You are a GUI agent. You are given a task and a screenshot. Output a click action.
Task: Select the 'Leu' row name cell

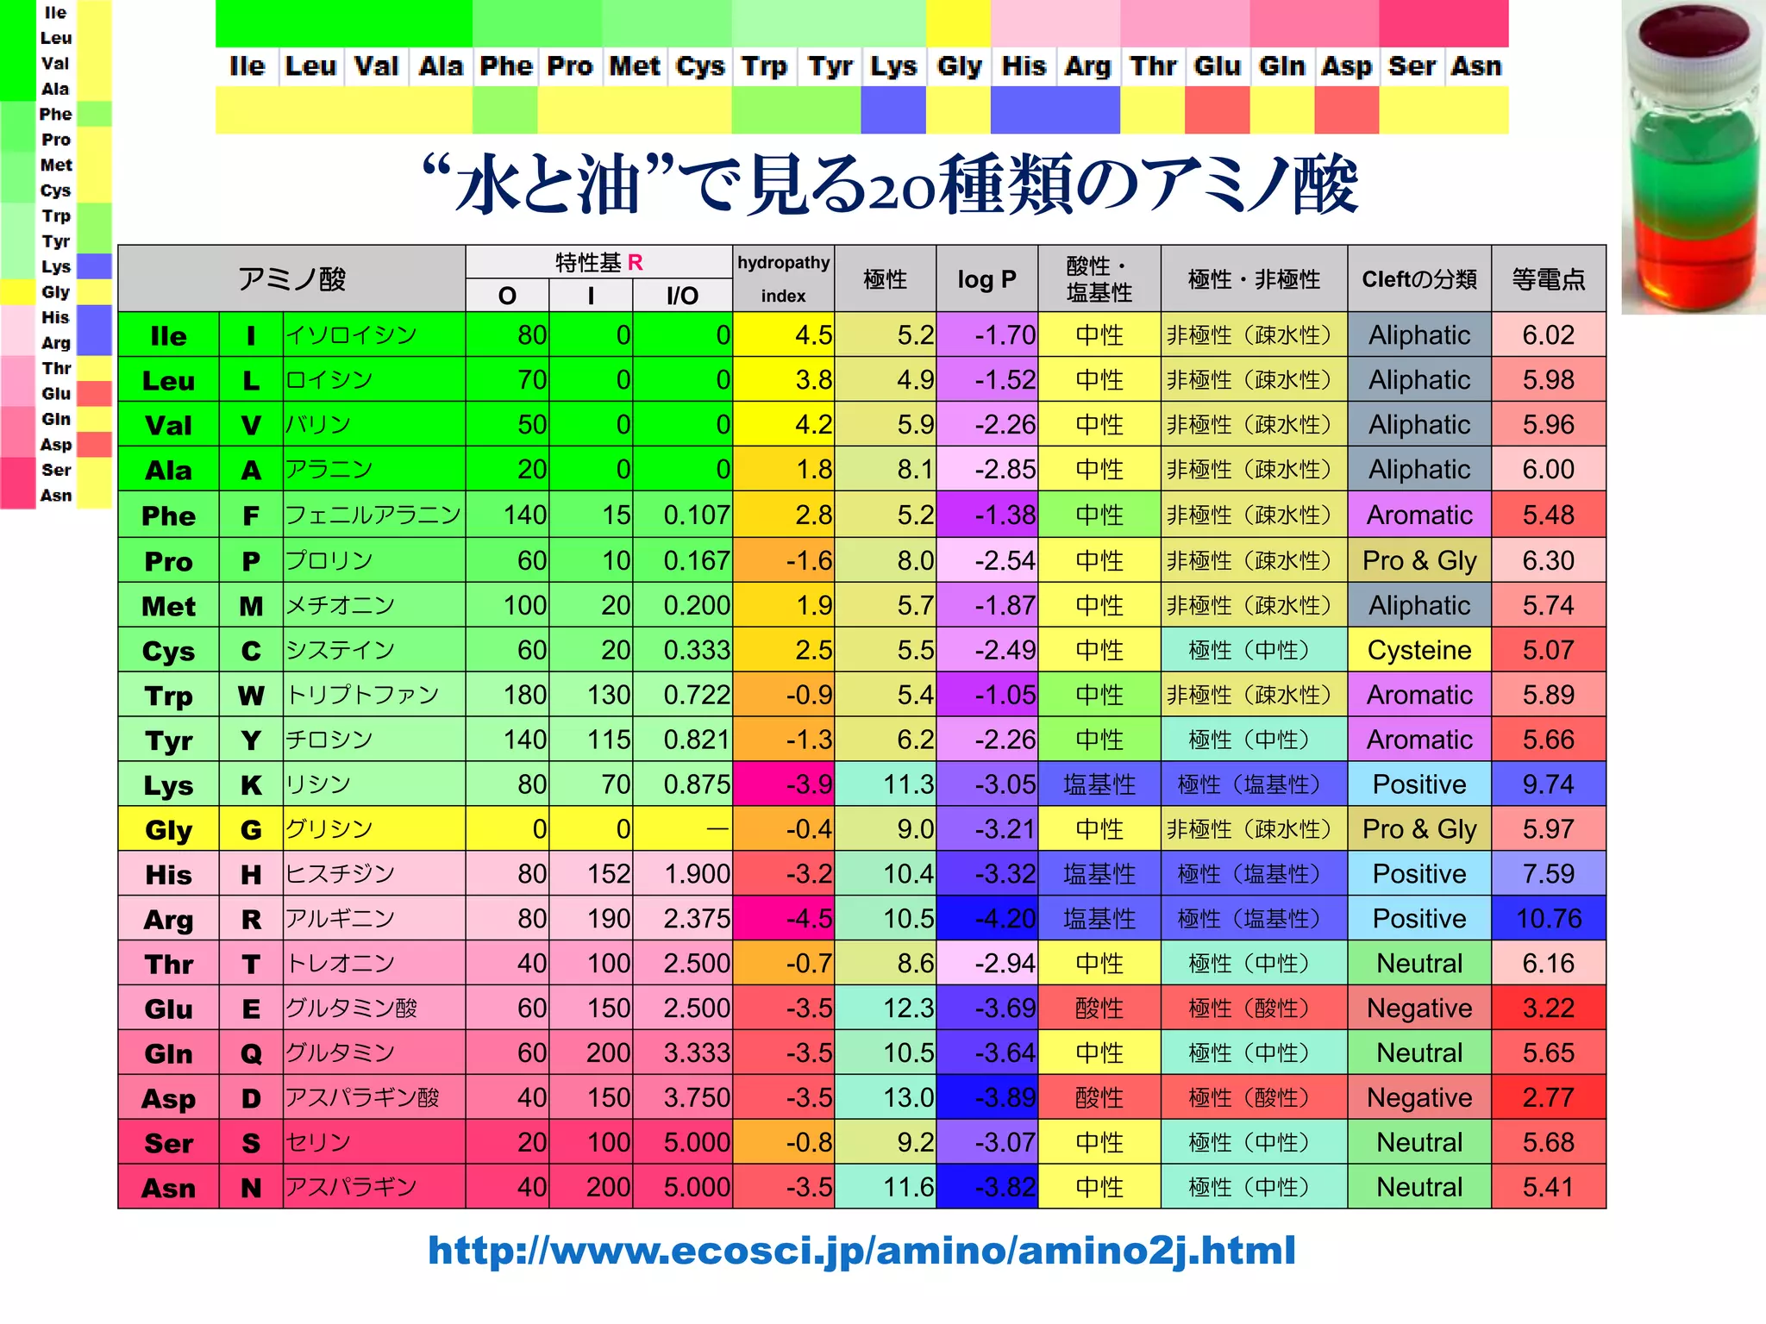click(x=168, y=379)
